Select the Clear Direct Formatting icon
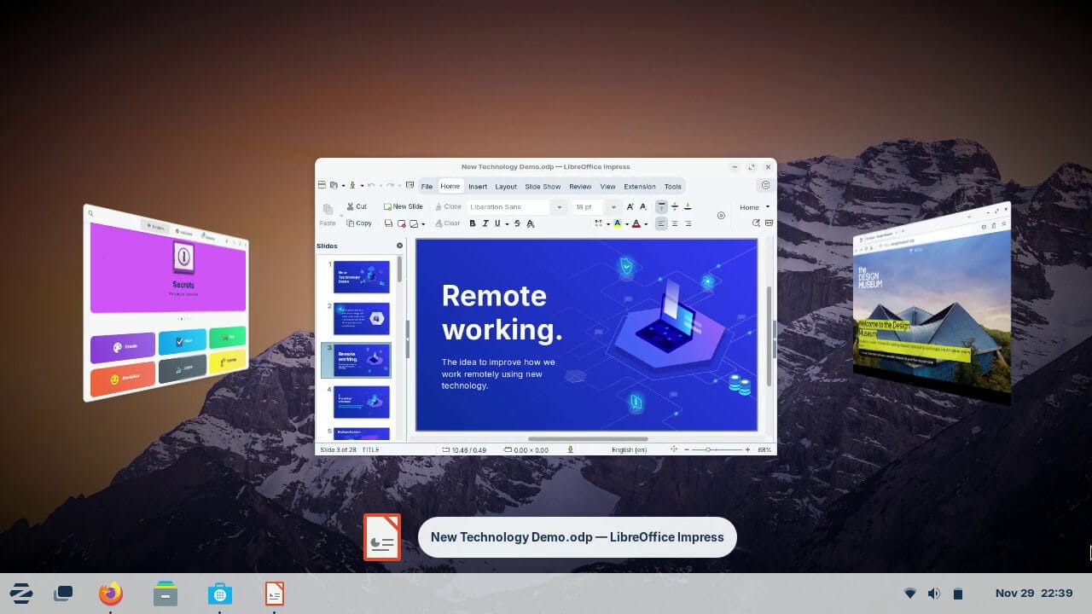Screen dimensions: 1092x614 [x=447, y=223]
